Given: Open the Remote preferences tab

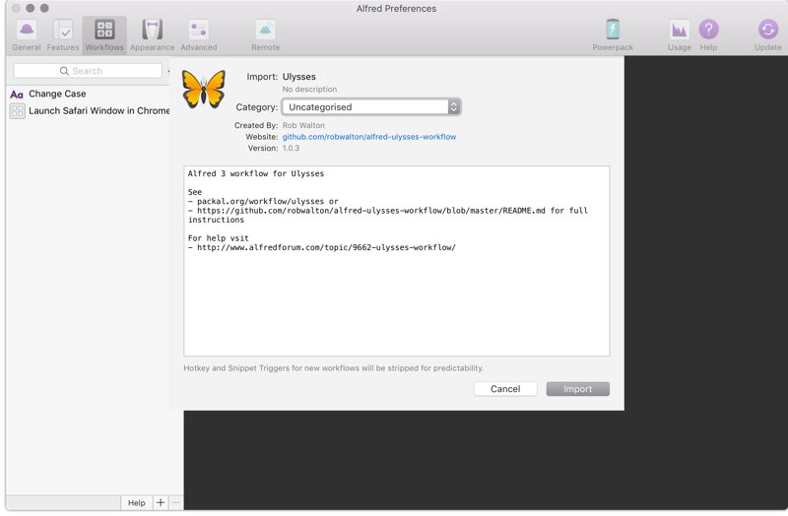Looking at the screenshot, I should pos(265,35).
